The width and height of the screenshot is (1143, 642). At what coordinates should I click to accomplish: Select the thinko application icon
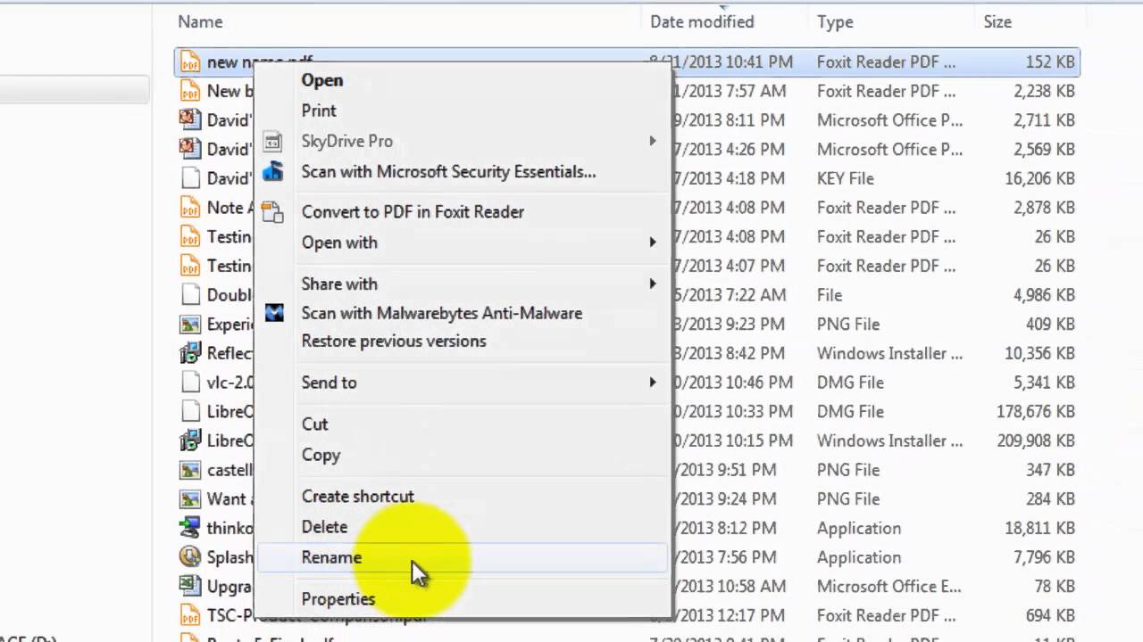(190, 528)
